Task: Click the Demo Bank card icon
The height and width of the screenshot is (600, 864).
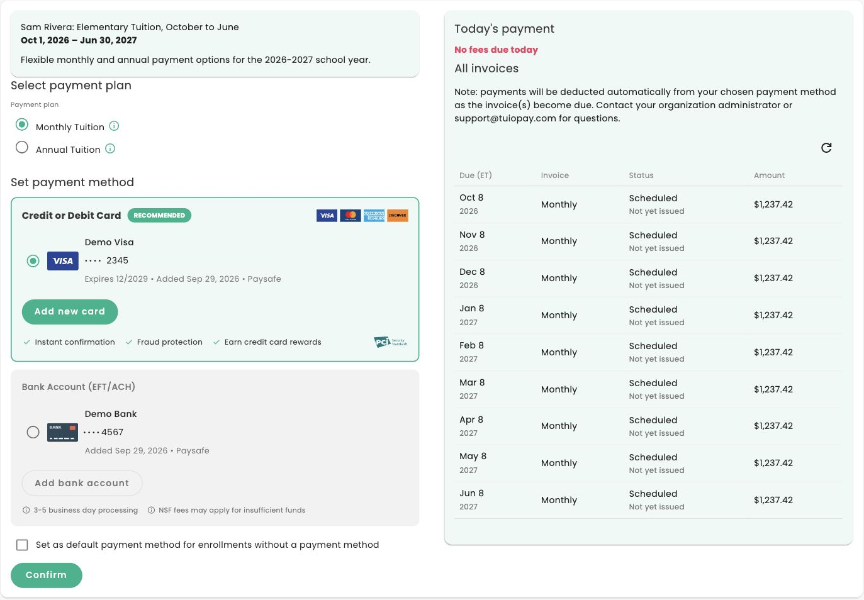Action: click(63, 432)
